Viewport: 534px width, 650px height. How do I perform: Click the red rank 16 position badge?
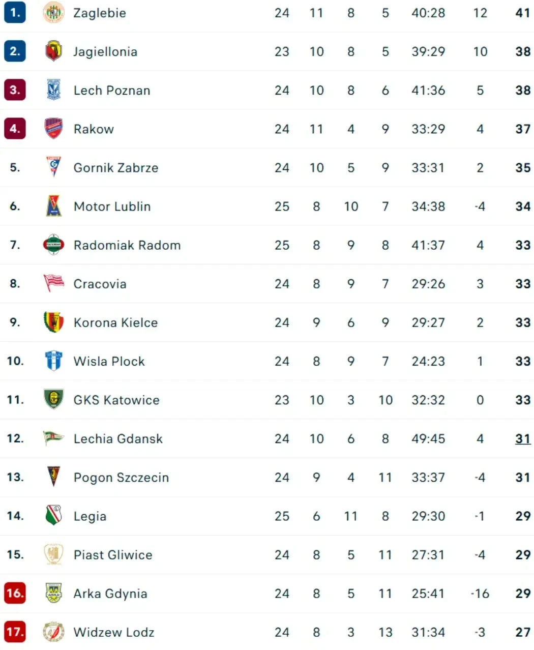click(x=15, y=593)
